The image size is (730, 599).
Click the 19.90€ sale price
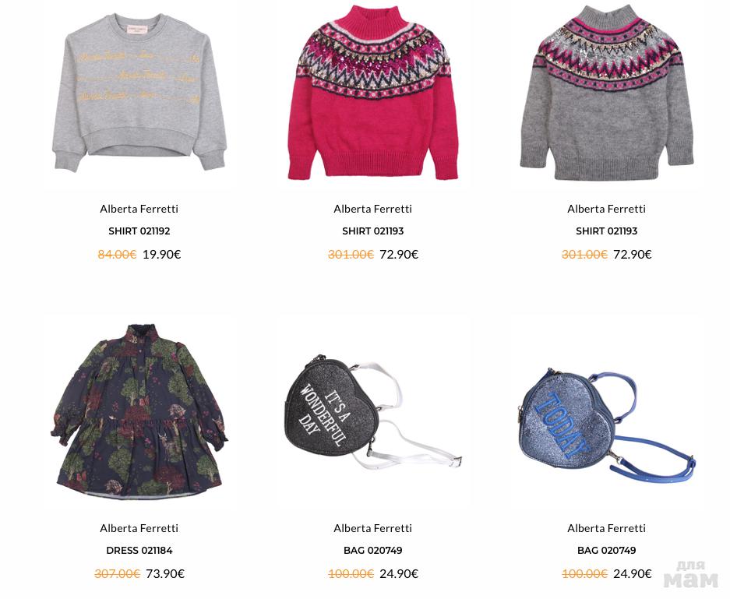tap(161, 254)
